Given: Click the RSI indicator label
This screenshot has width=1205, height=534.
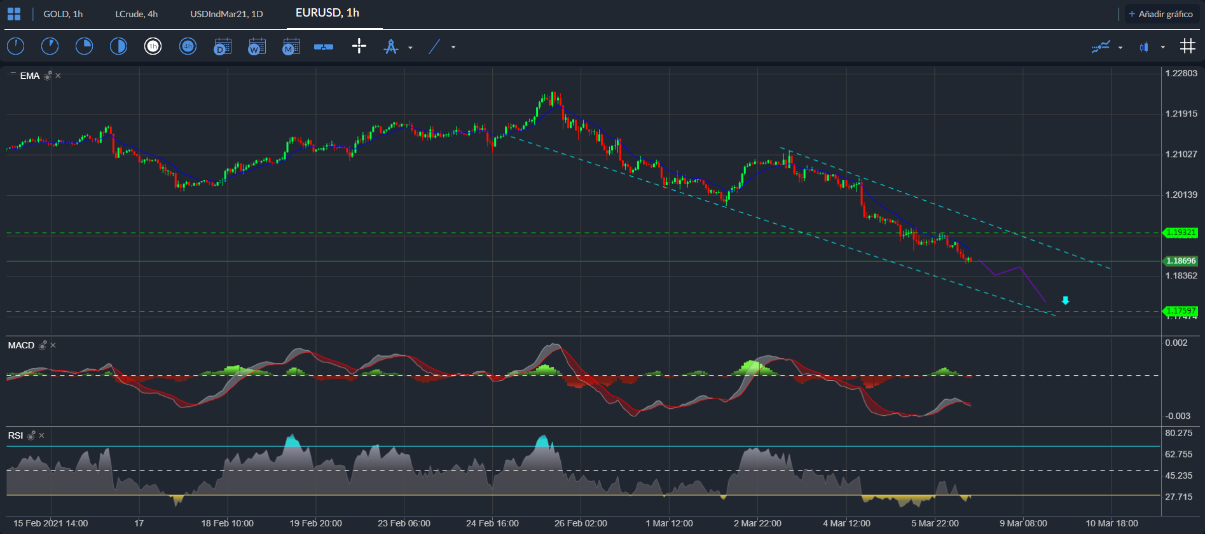Looking at the screenshot, I should [x=15, y=435].
